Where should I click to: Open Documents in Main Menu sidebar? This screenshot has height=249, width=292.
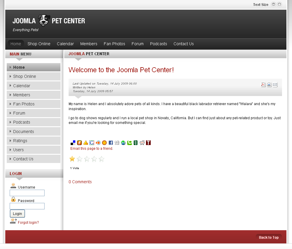33,132
